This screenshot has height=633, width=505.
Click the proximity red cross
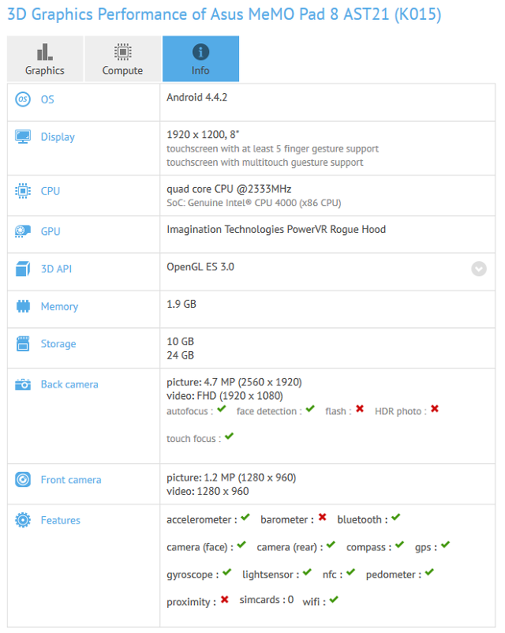point(224,600)
